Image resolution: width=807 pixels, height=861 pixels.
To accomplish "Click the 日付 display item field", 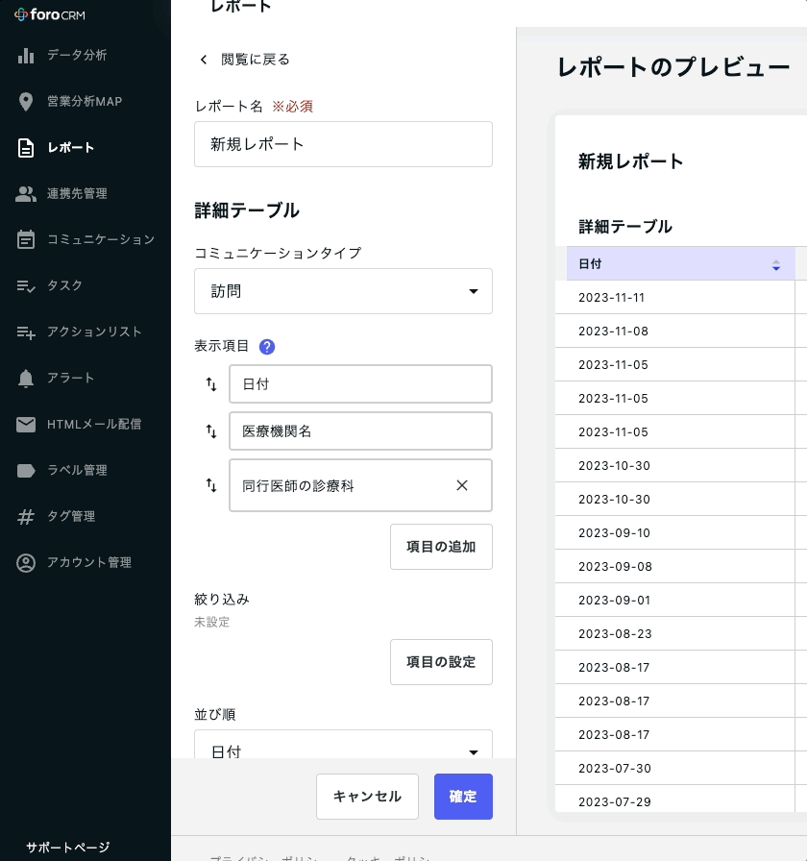I will click(360, 383).
